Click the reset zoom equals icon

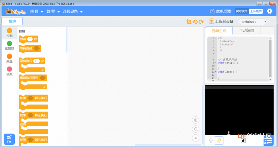(x=196, y=138)
